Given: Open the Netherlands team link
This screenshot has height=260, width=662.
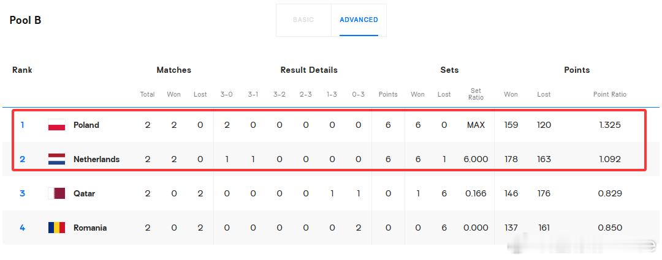Looking at the screenshot, I should coord(96,159).
